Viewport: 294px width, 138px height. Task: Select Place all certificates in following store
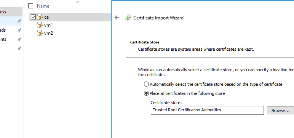tap(147, 93)
